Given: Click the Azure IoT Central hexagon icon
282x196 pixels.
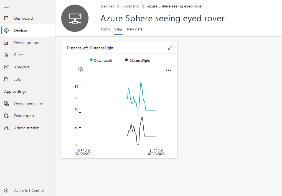Looking at the screenshot, I should click(x=6, y=190).
